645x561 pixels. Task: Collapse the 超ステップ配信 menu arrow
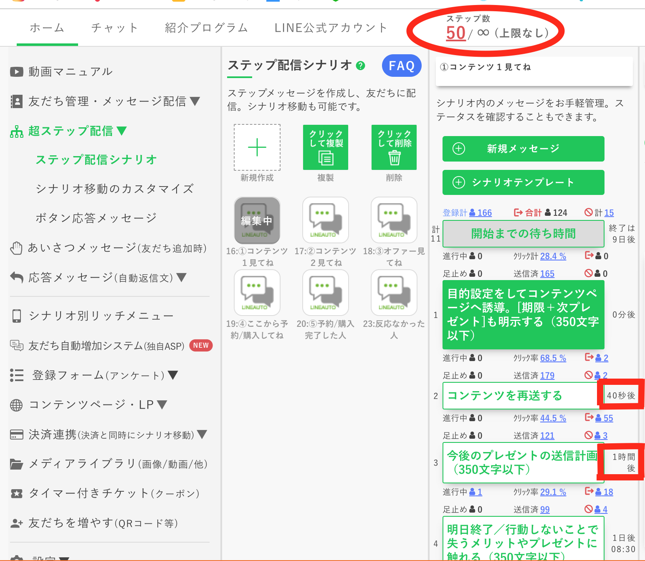point(121,131)
